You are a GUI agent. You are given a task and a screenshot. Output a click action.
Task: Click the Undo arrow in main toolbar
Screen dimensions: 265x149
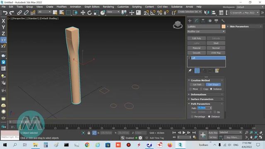[5, 13]
